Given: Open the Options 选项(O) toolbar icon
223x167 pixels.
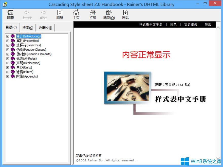Looking at the screenshot, I should (109, 12).
